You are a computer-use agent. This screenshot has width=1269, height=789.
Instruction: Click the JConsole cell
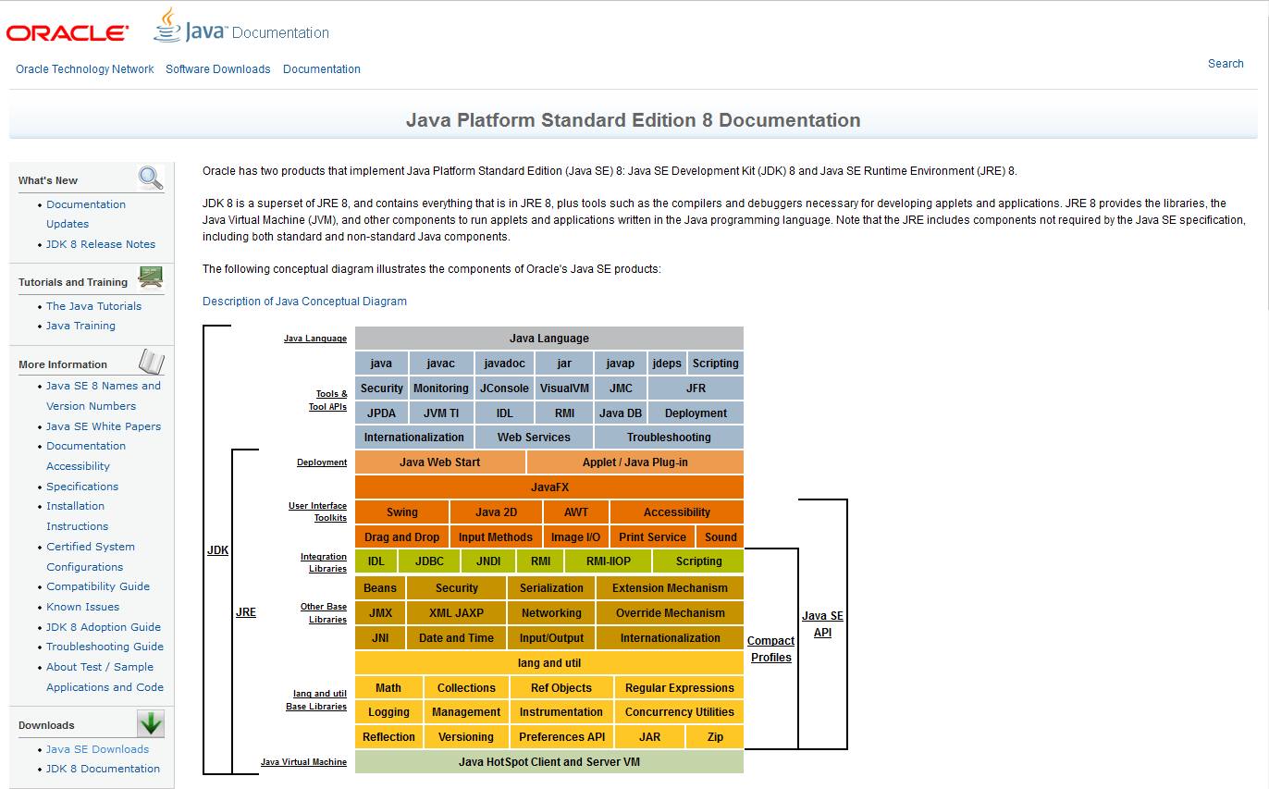click(504, 388)
